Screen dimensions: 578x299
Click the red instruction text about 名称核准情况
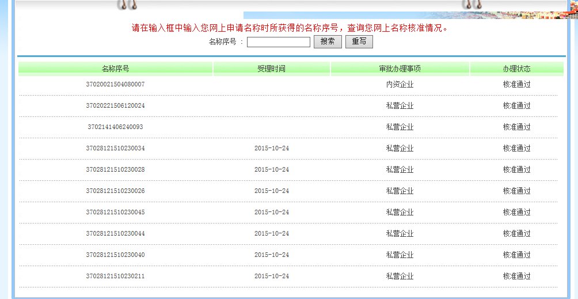click(290, 28)
